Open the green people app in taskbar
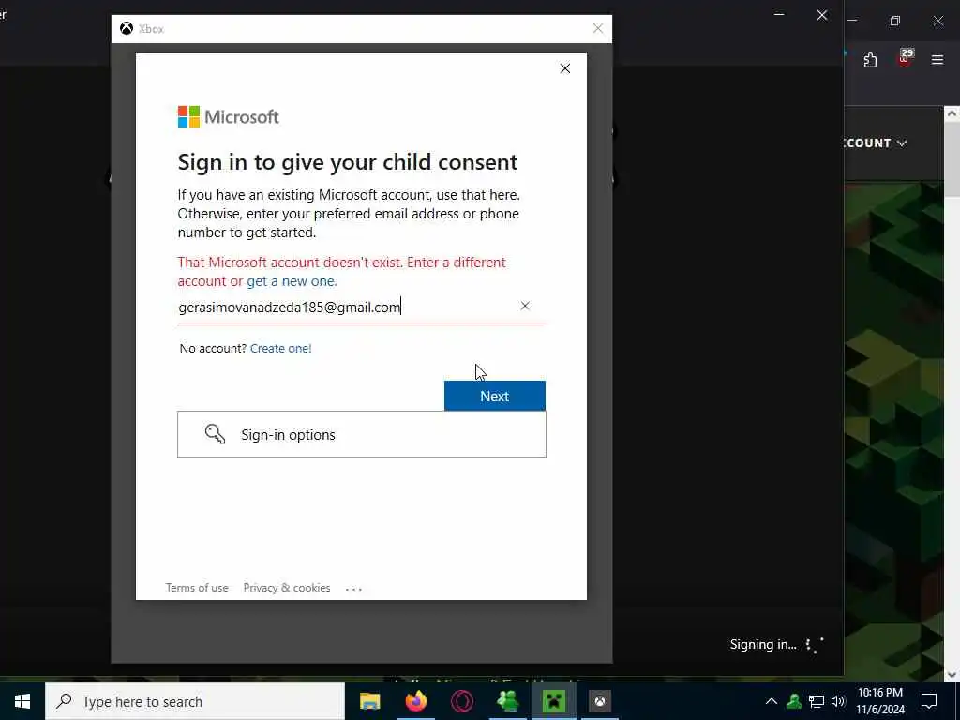Image resolution: width=960 pixels, height=720 pixels. (x=507, y=701)
